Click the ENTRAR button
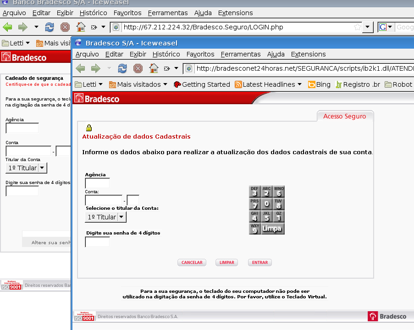The image size is (414, 330). tap(260, 263)
